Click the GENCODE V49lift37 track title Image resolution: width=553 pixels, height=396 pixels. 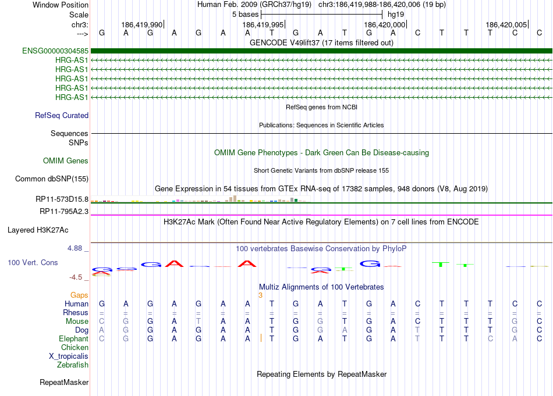pos(321,42)
